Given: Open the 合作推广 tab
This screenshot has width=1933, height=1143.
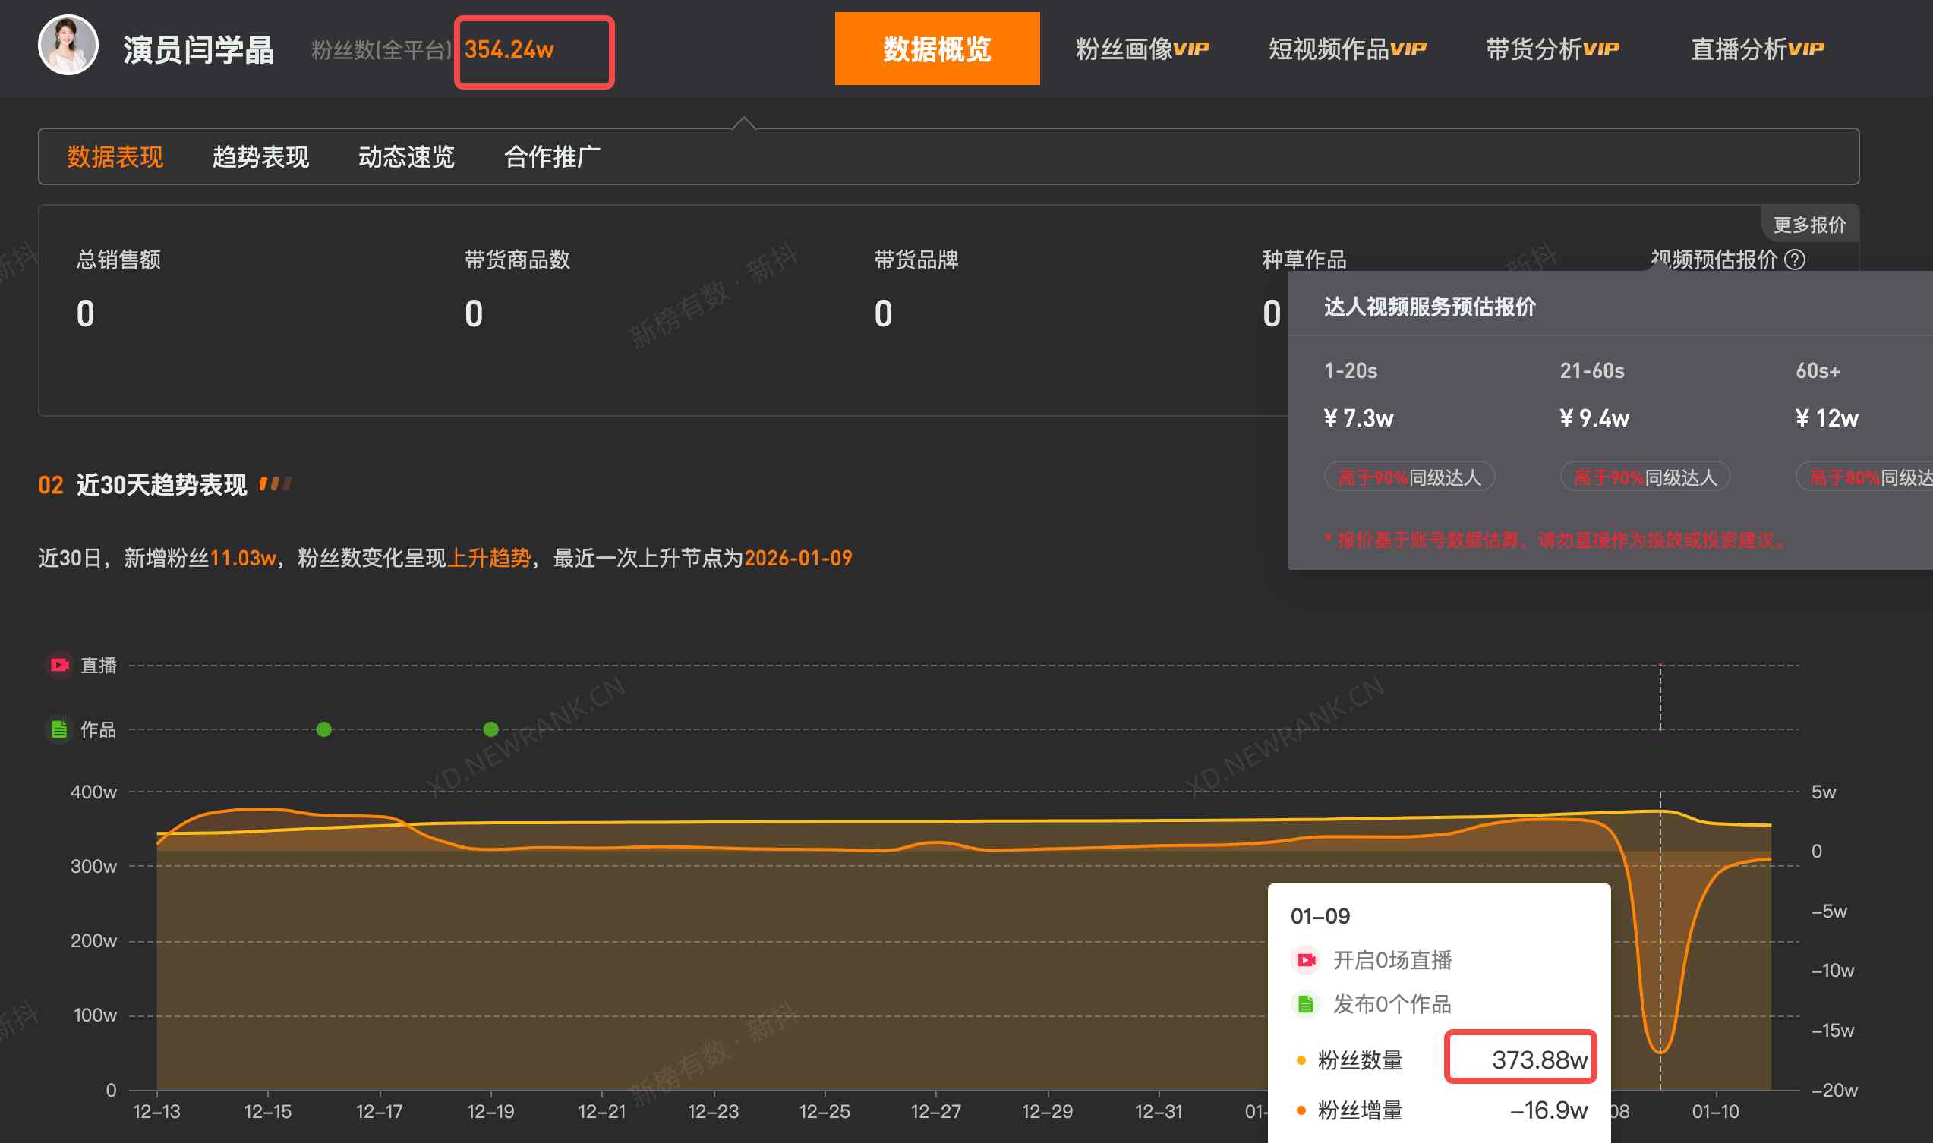Looking at the screenshot, I should click(x=552, y=156).
